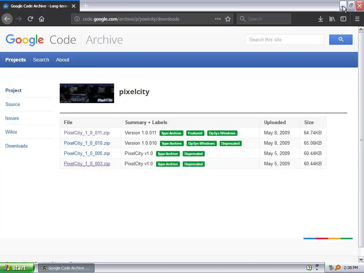The height and width of the screenshot is (273, 364).
Task: Click the browser forward arrow
Action: (x=19, y=19)
